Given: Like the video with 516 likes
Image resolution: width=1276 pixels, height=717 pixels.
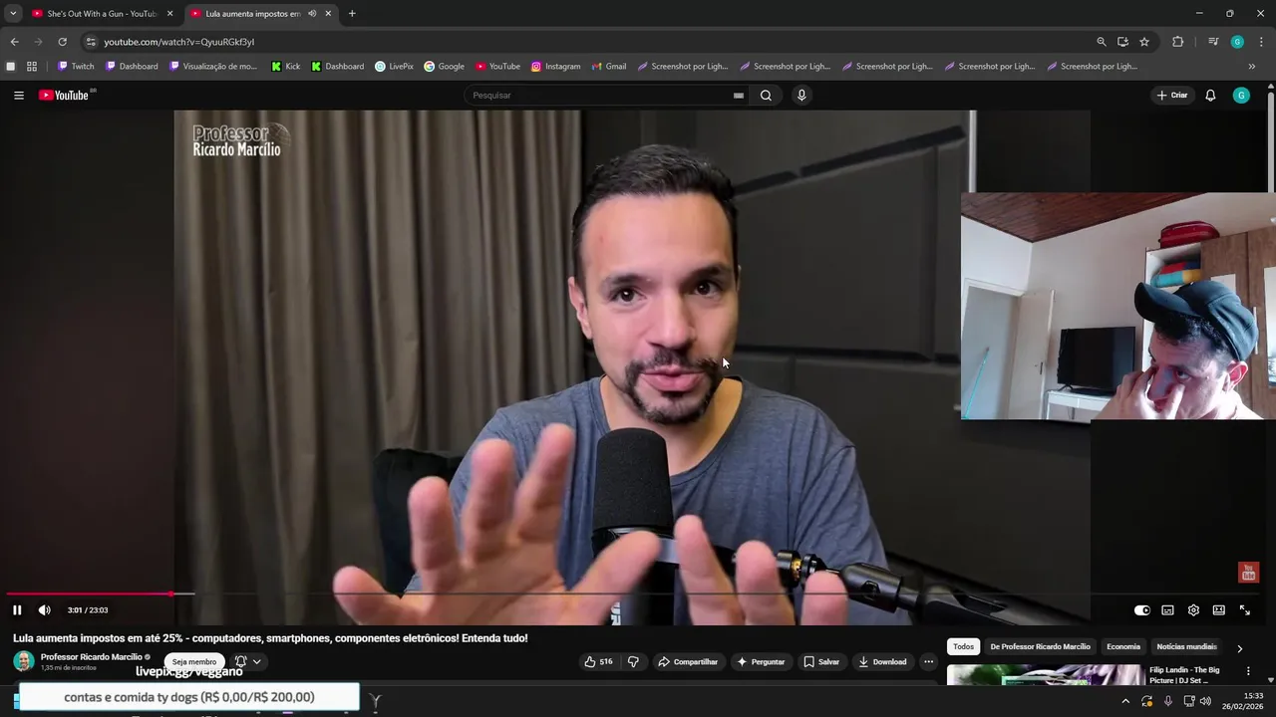Looking at the screenshot, I should (598, 662).
